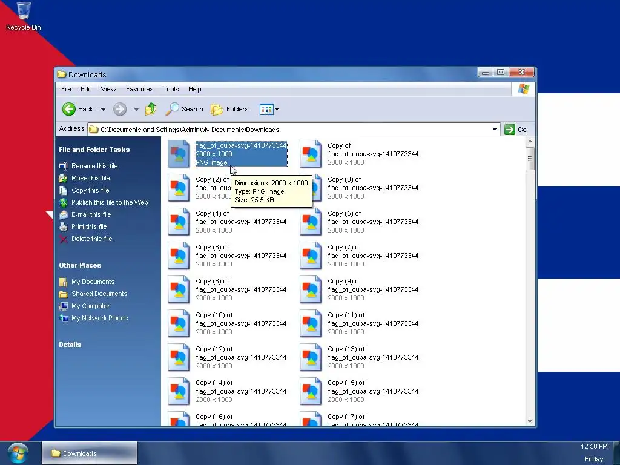Click the red X Delete icon

tap(63, 239)
